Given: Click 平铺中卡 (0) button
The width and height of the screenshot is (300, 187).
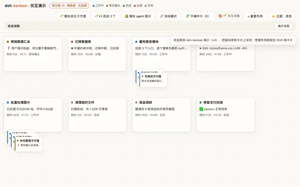Looking at the screenshot, I should (x=198, y=16).
